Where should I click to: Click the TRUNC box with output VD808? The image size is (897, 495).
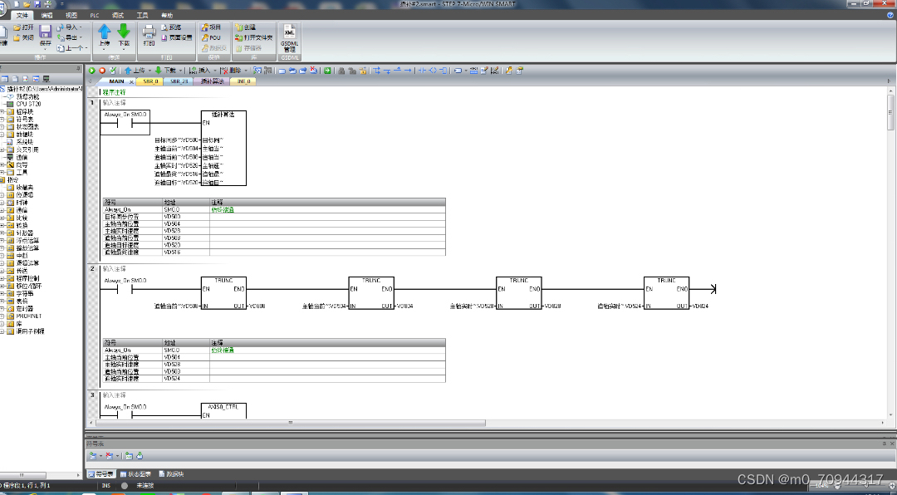pos(223,293)
